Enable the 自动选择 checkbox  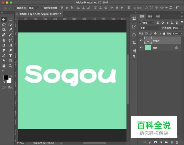point(15,8)
